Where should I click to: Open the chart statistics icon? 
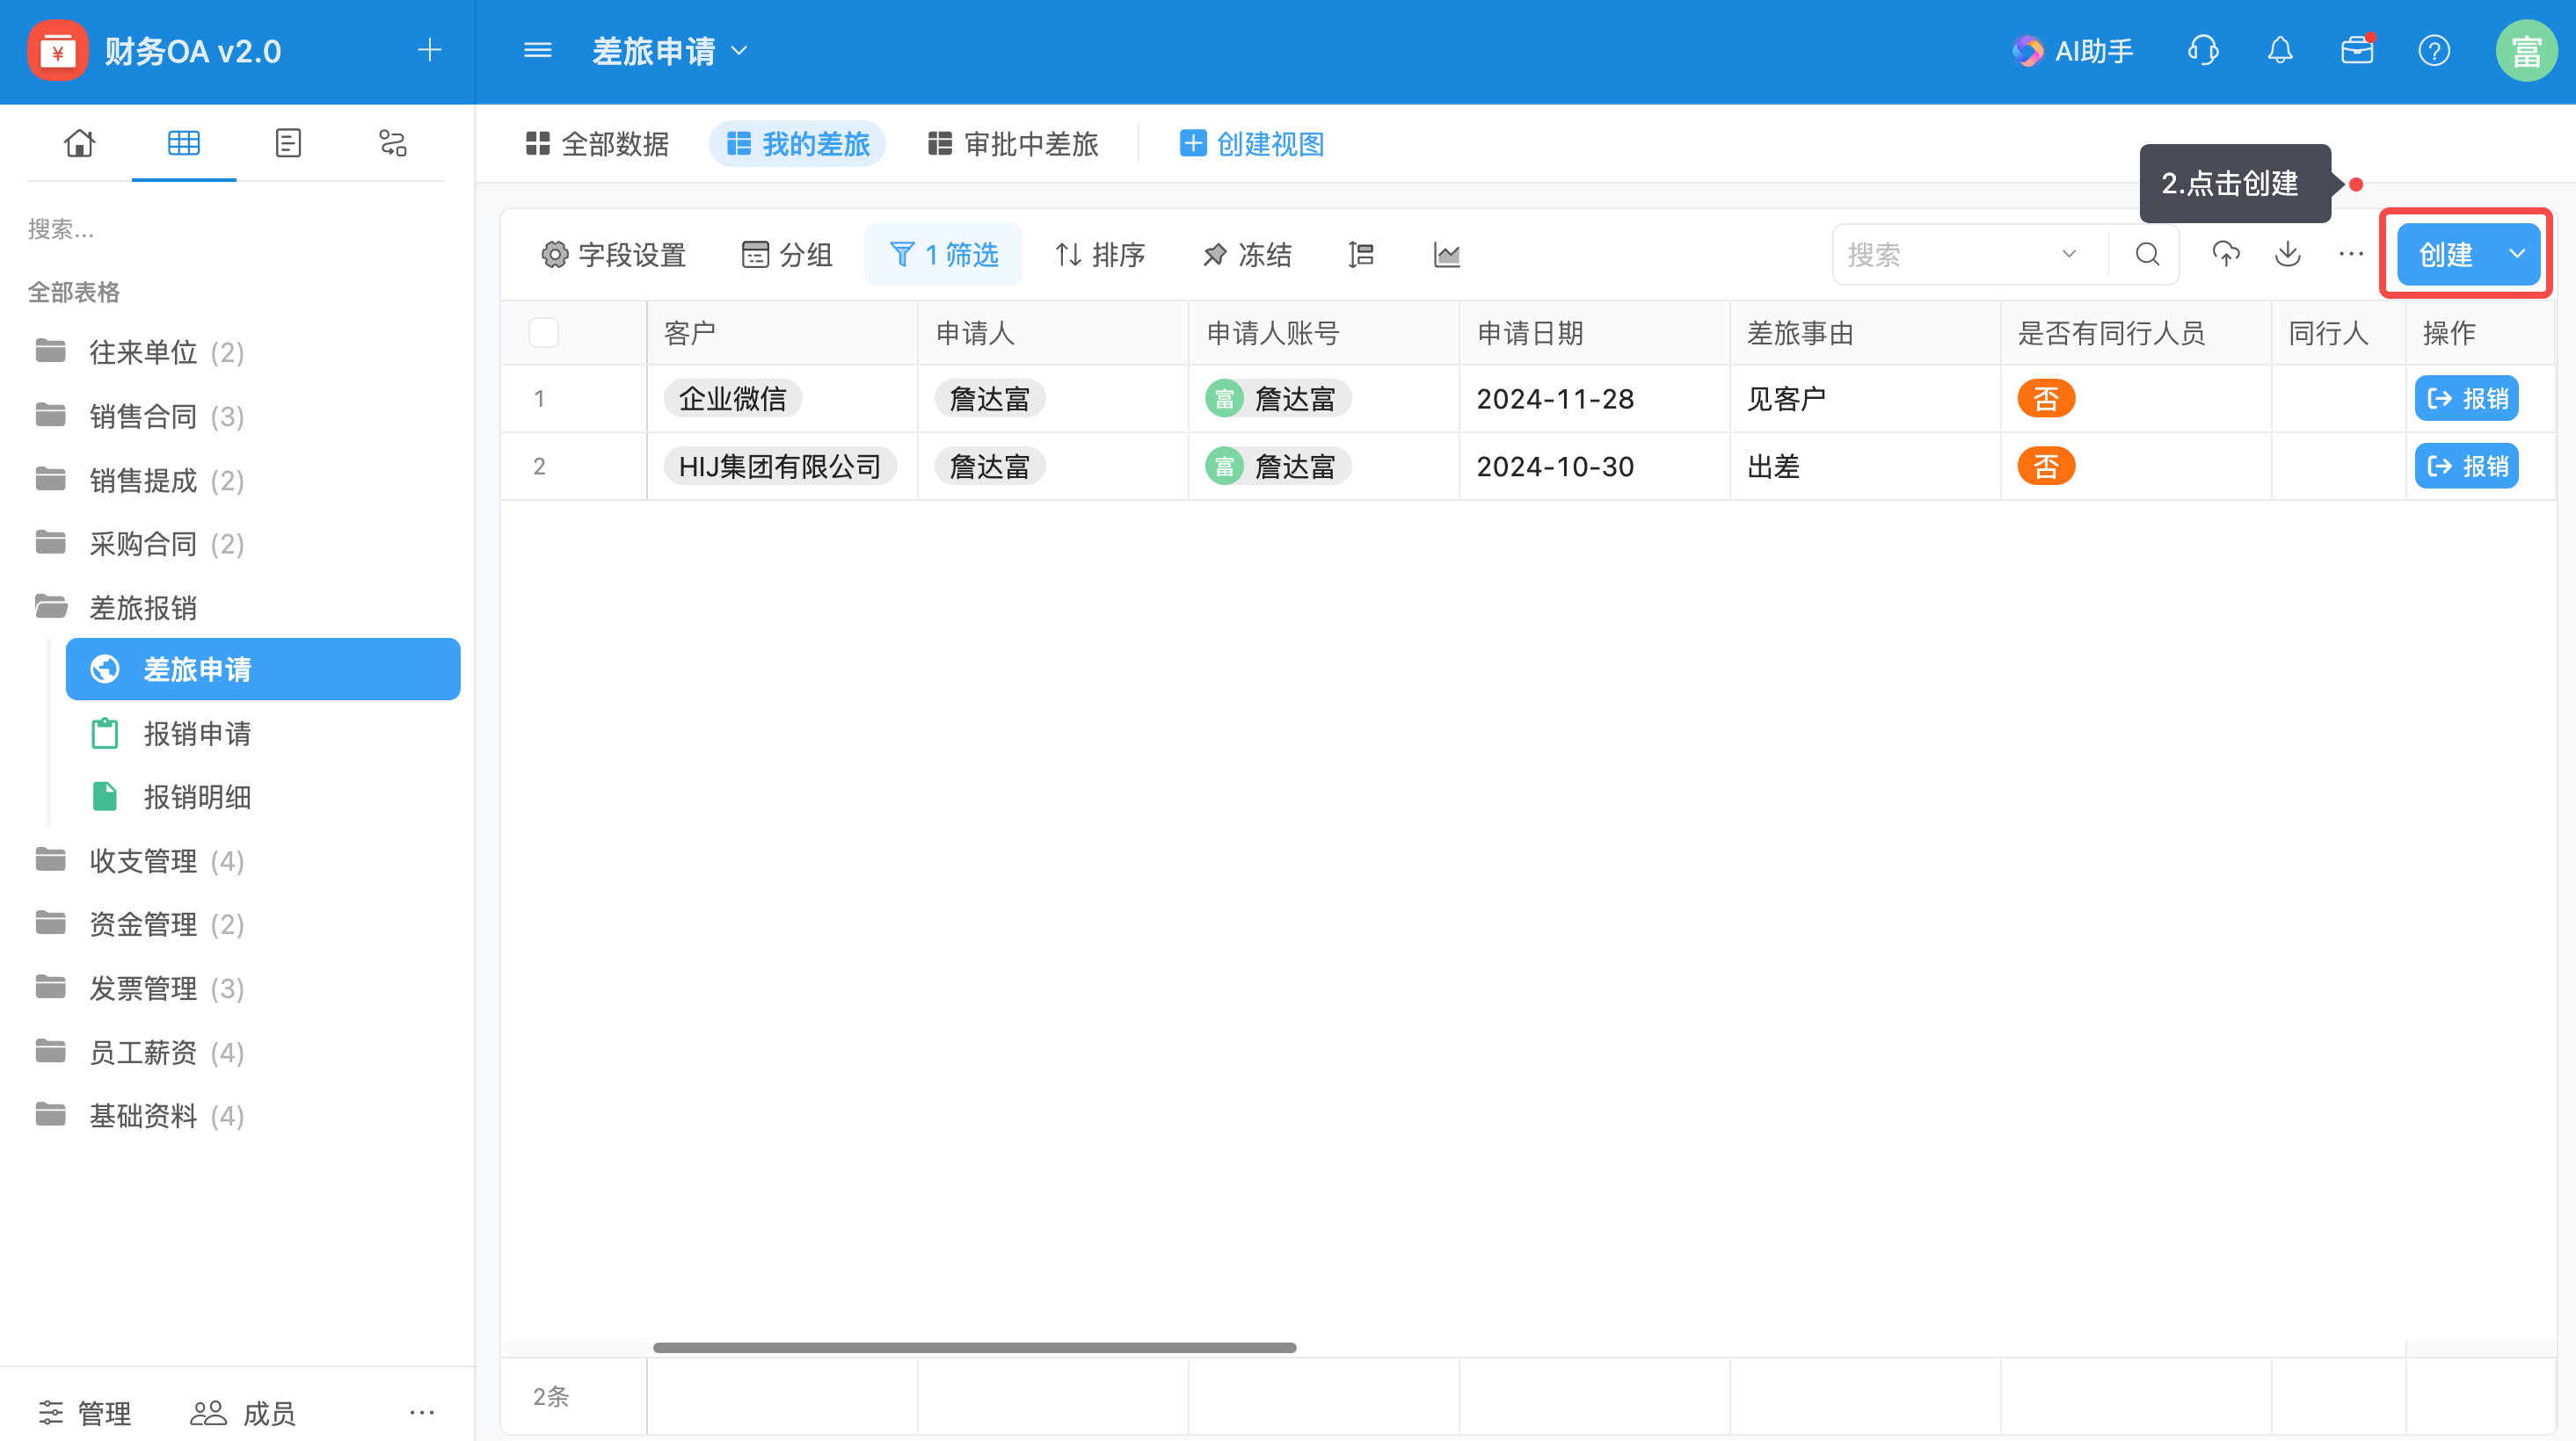point(1447,255)
